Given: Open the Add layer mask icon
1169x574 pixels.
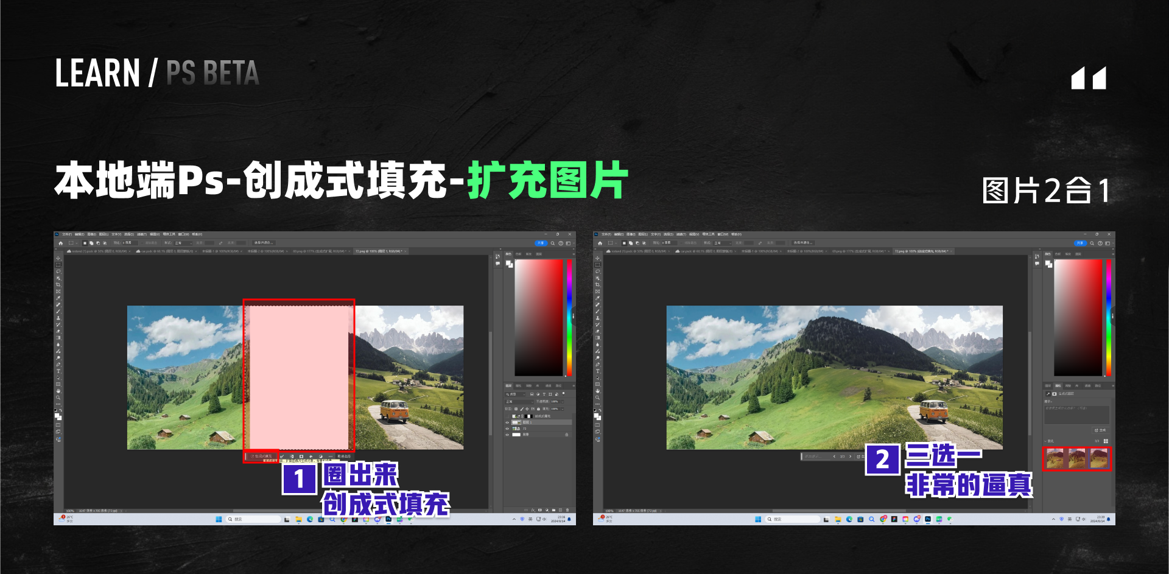Looking at the screenshot, I should click(x=539, y=510).
